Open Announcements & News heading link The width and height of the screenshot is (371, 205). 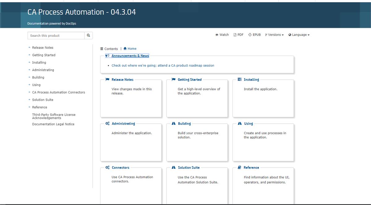130,56
